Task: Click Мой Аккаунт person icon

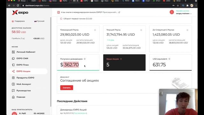Action: [x=13, y=84]
